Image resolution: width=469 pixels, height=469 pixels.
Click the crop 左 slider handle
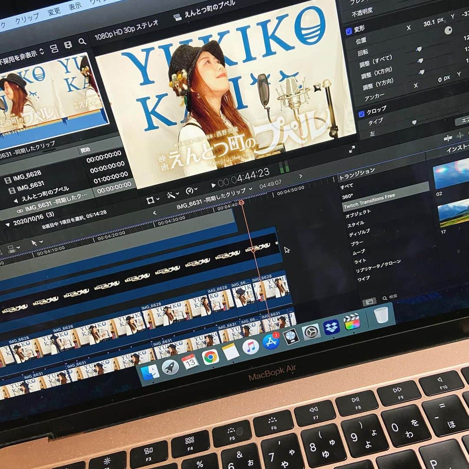(x=414, y=122)
